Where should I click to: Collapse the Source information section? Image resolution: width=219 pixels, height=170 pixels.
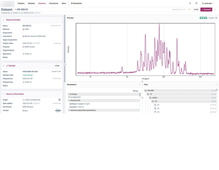click(4, 94)
